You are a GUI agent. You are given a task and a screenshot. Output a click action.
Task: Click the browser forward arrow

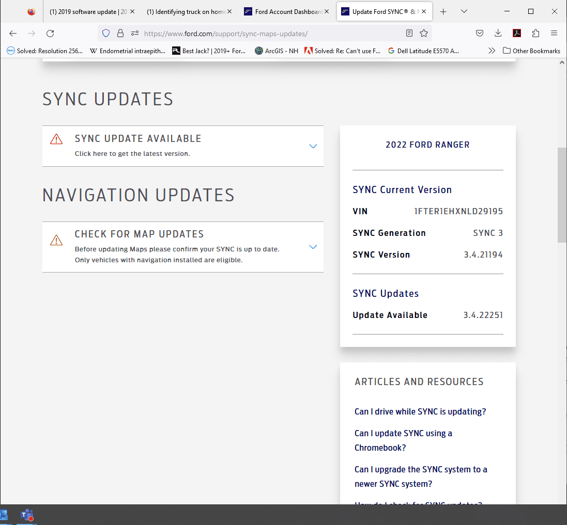pyautogui.click(x=32, y=34)
